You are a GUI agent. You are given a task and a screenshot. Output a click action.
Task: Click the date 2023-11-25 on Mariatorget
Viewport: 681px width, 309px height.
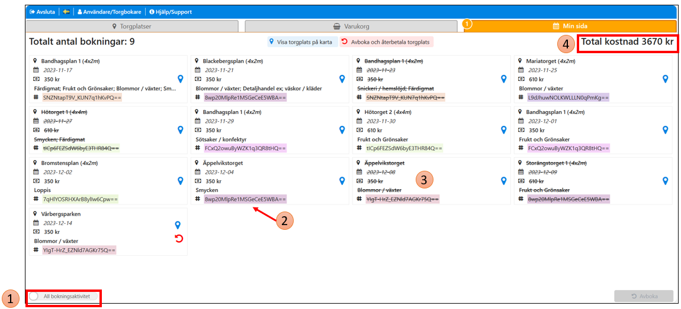click(543, 70)
